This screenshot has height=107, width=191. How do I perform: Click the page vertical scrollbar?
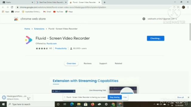[x=190, y=32]
